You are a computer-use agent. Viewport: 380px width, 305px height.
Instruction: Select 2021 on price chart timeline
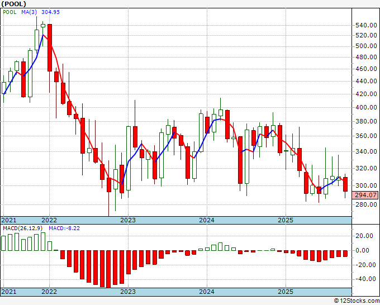coord(9,220)
